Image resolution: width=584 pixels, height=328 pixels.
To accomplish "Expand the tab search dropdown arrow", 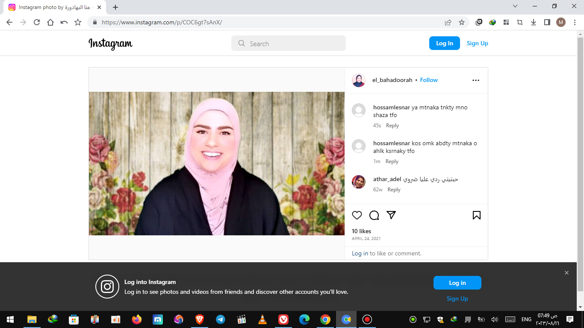I will click(x=515, y=6).
